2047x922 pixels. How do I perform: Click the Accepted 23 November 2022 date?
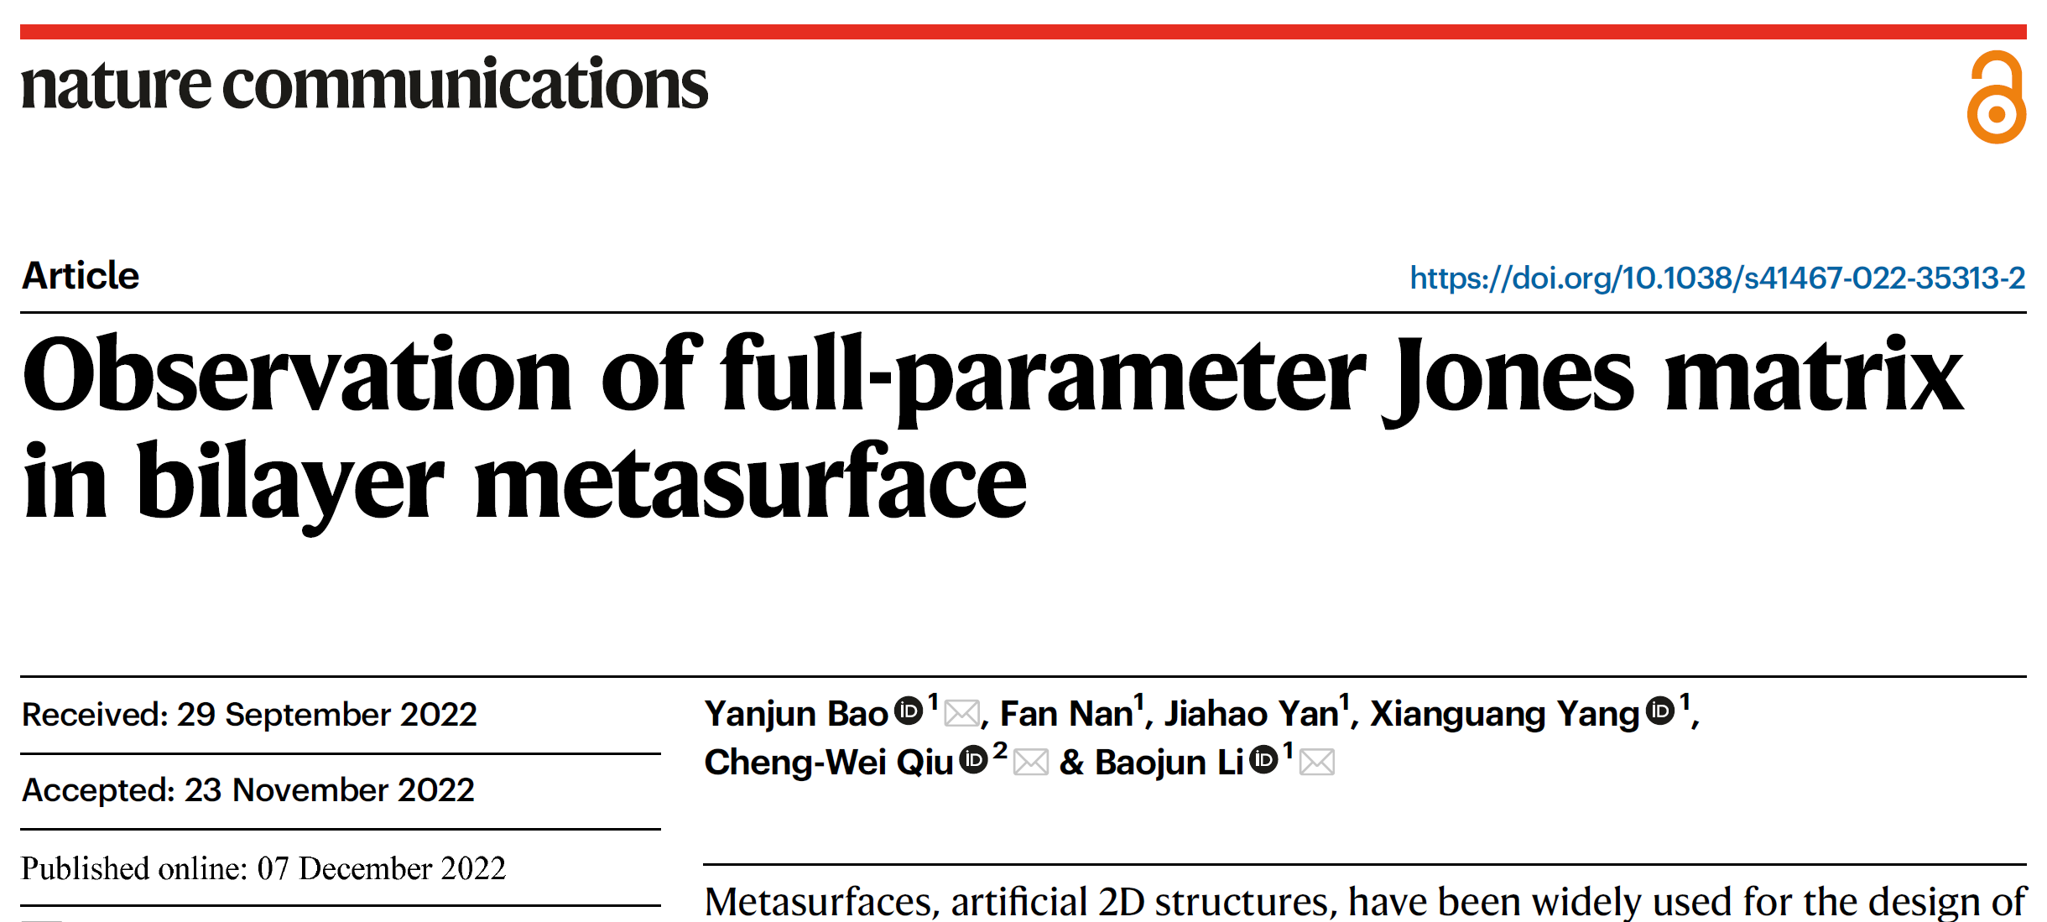coord(248,790)
